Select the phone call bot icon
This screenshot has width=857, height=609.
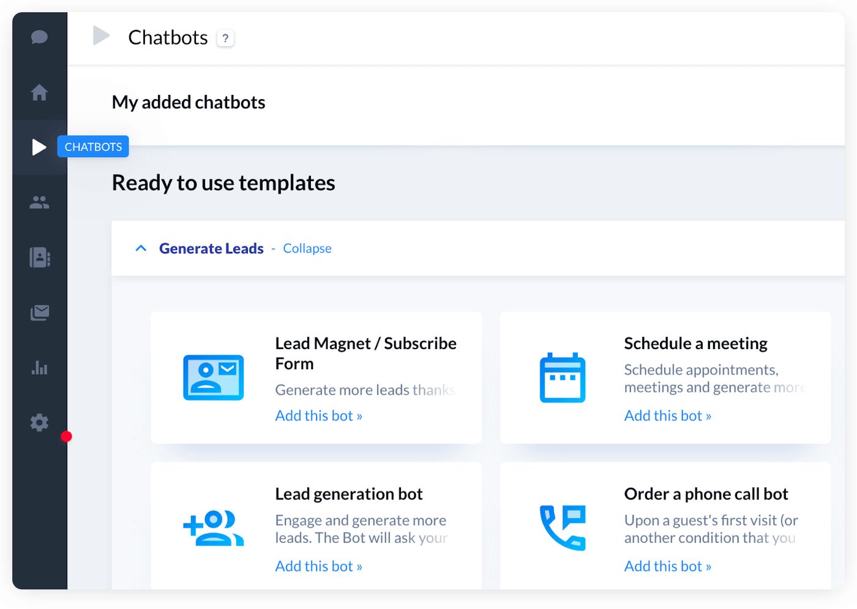[x=563, y=528]
